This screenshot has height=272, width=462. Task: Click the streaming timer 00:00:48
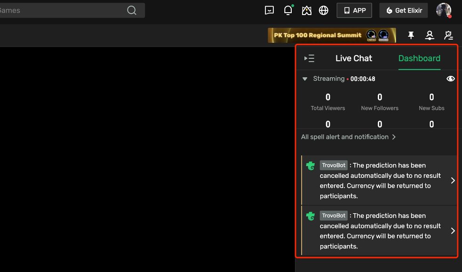tap(363, 79)
